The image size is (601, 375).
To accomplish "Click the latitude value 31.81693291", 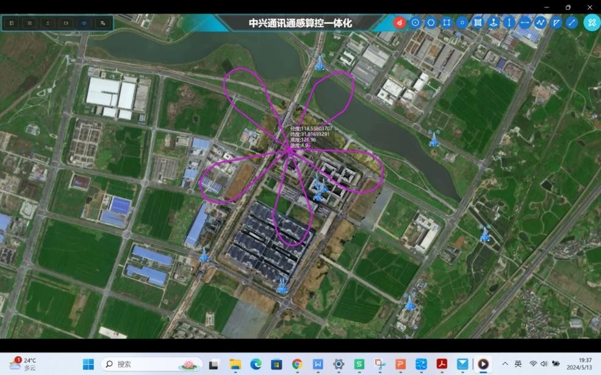I will coord(315,134).
